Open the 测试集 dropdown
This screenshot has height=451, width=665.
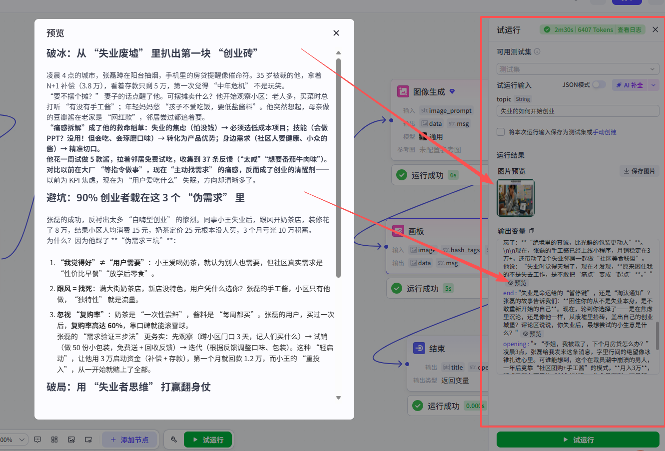tap(578, 69)
